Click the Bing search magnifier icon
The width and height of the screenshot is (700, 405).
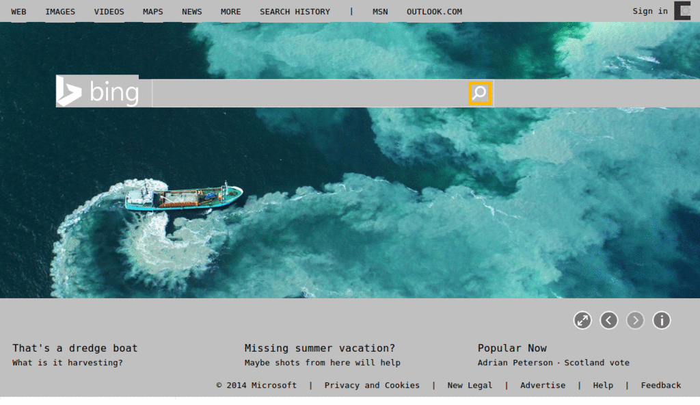point(480,92)
